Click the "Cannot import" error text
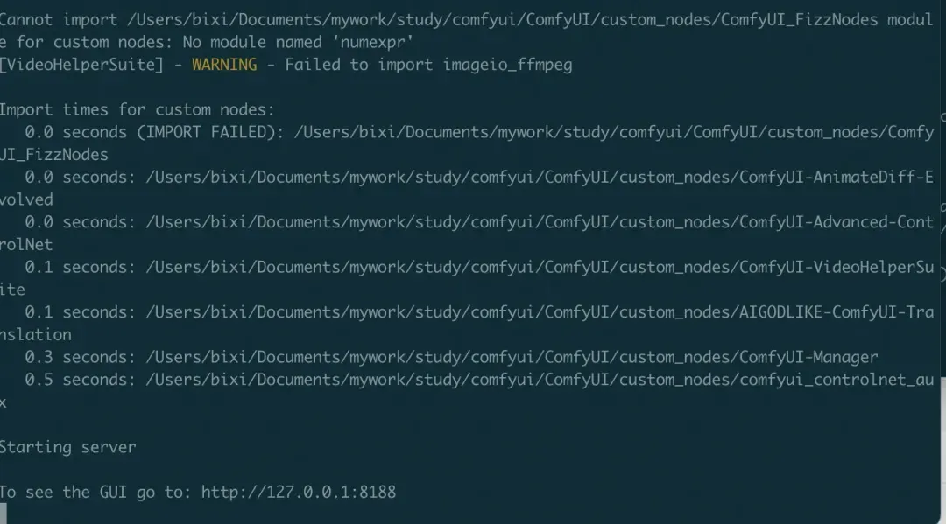Screen dimensions: 946x524 (x=59, y=20)
